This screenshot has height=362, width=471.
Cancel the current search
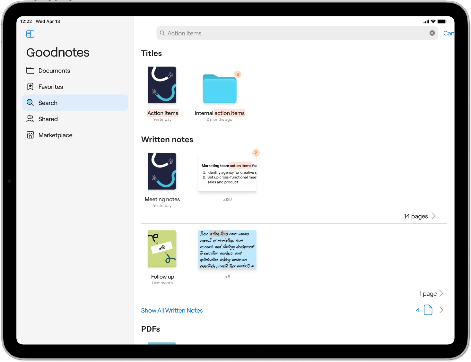pos(449,33)
